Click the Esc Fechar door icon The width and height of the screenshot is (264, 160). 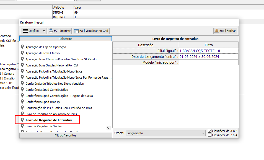point(216,31)
